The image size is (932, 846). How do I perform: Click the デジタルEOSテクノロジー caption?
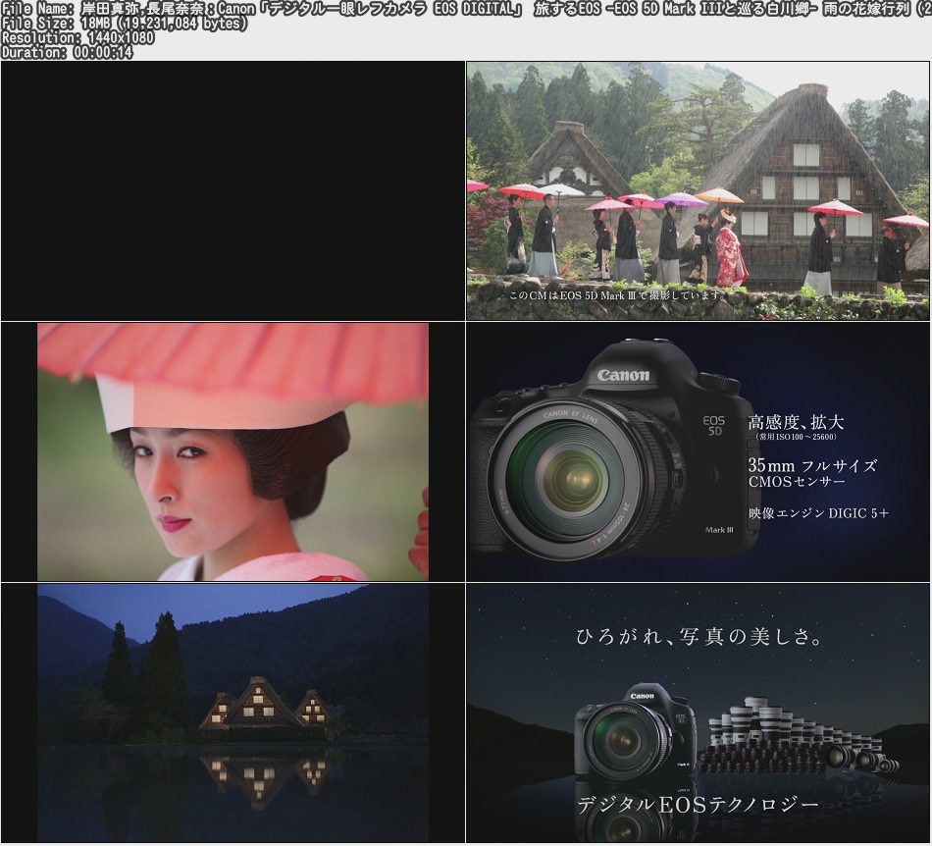(x=698, y=805)
